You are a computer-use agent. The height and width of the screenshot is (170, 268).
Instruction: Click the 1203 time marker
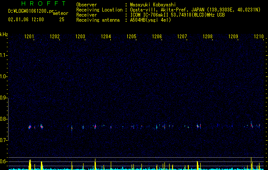click(x=80, y=36)
